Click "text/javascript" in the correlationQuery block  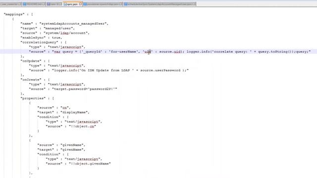[66, 47]
